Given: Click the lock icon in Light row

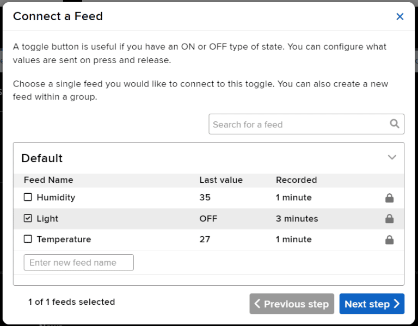Looking at the screenshot, I should 389,219.
